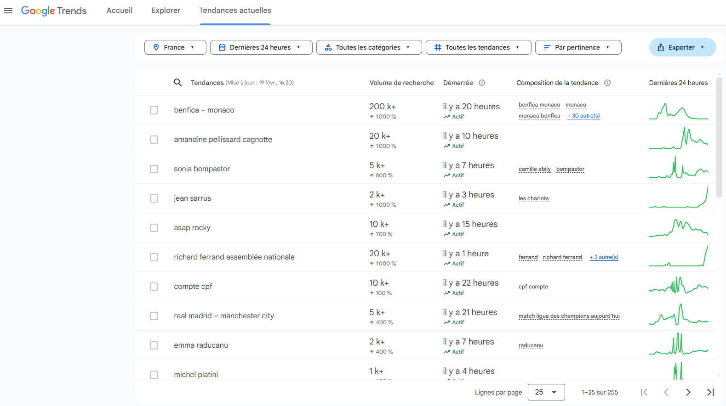This screenshot has height=406, width=726.
Task: Open the asap rocky trend row
Action: click(x=425, y=228)
